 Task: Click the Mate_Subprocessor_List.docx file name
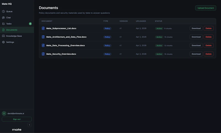pos(61,28)
